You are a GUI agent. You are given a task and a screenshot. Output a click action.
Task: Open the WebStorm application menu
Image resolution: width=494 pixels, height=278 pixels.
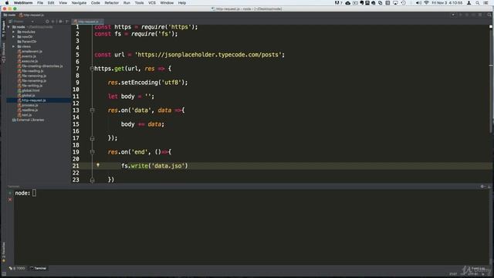[x=22, y=3]
